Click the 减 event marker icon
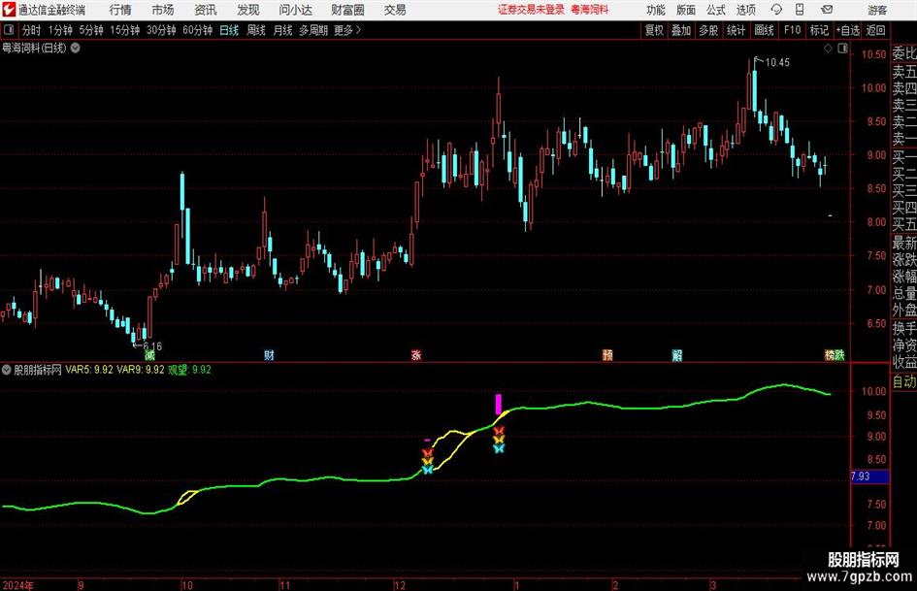Image resolution: width=917 pixels, height=591 pixels. click(x=149, y=355)
